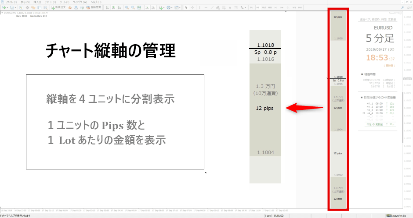Open the Strategy Tester icon
The height and width of the screenshot is (218, 413).
45,7
